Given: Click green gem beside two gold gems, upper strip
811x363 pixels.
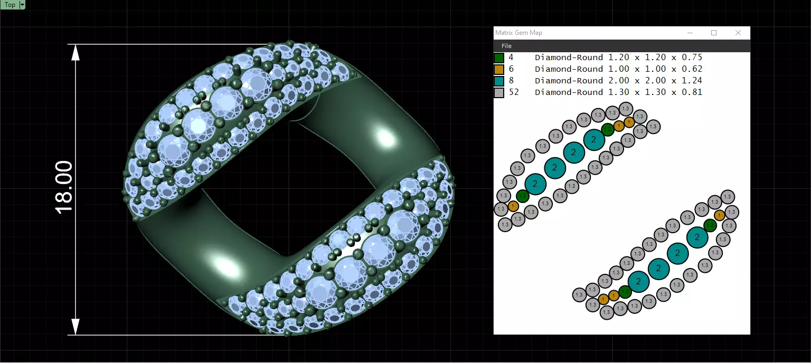Looking at the screenshot, I should pyautogui.click(x=607, y=129).
